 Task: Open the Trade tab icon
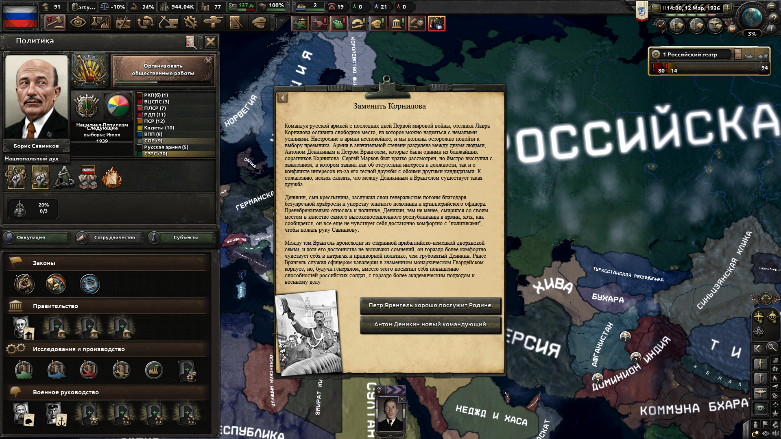coord(145,23)
